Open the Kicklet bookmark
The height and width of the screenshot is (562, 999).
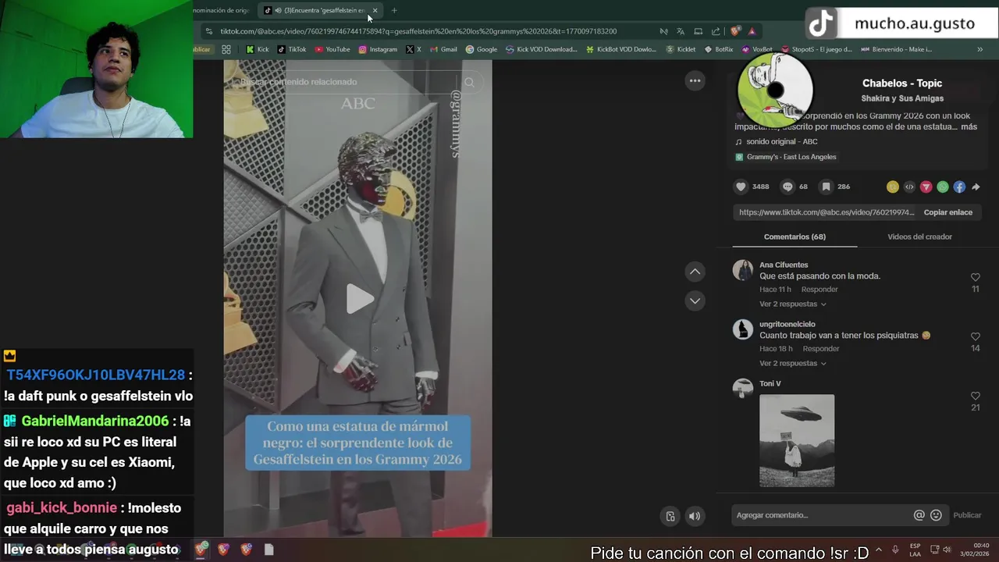click(681, 49)
